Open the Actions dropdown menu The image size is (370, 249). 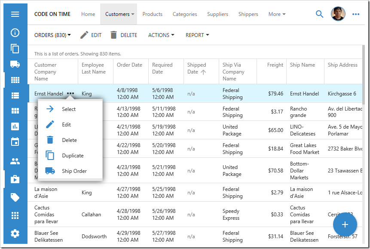coord(161,35)
